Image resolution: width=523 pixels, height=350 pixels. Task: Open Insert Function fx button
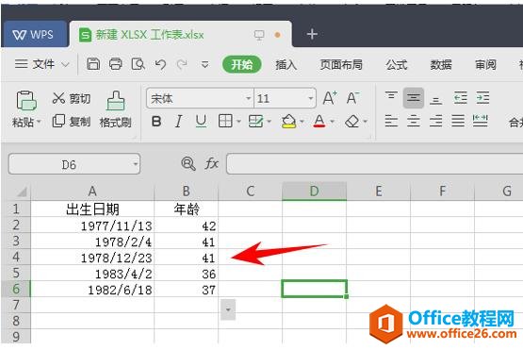tap(211, 163)
